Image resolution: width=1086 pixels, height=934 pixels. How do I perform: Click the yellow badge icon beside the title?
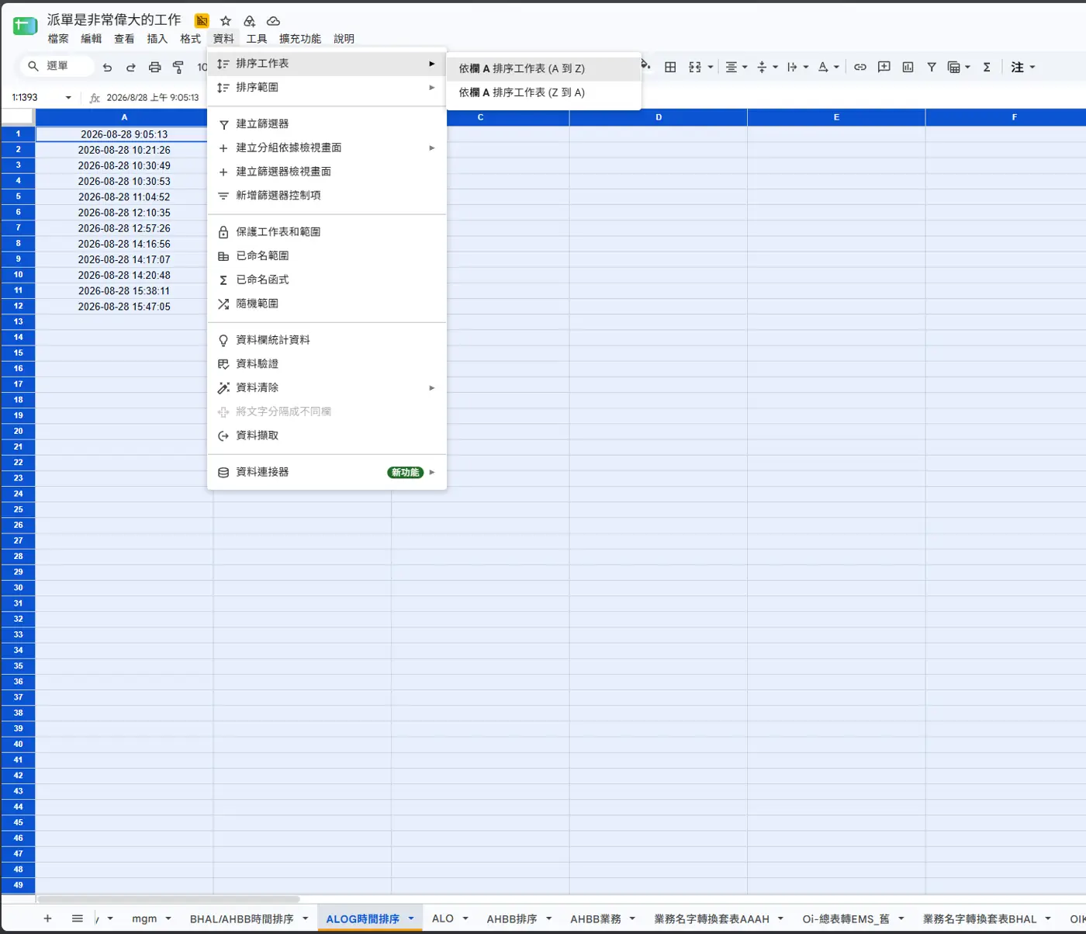(202, 21)
